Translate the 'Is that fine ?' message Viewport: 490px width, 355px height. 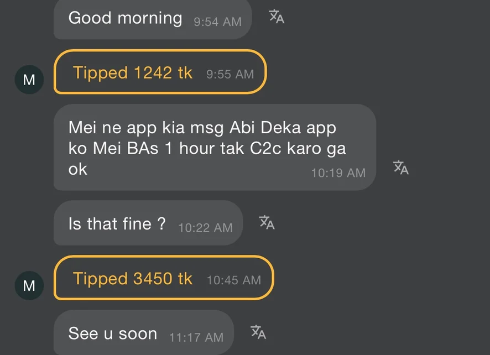coord(267,223)
